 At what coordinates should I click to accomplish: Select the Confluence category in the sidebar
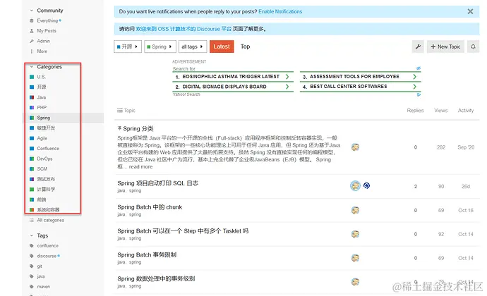(x=48, y=148)
